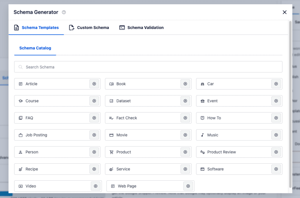Click the plus icon for Article schema
The image size is (300, 198).
click(94, 84)
